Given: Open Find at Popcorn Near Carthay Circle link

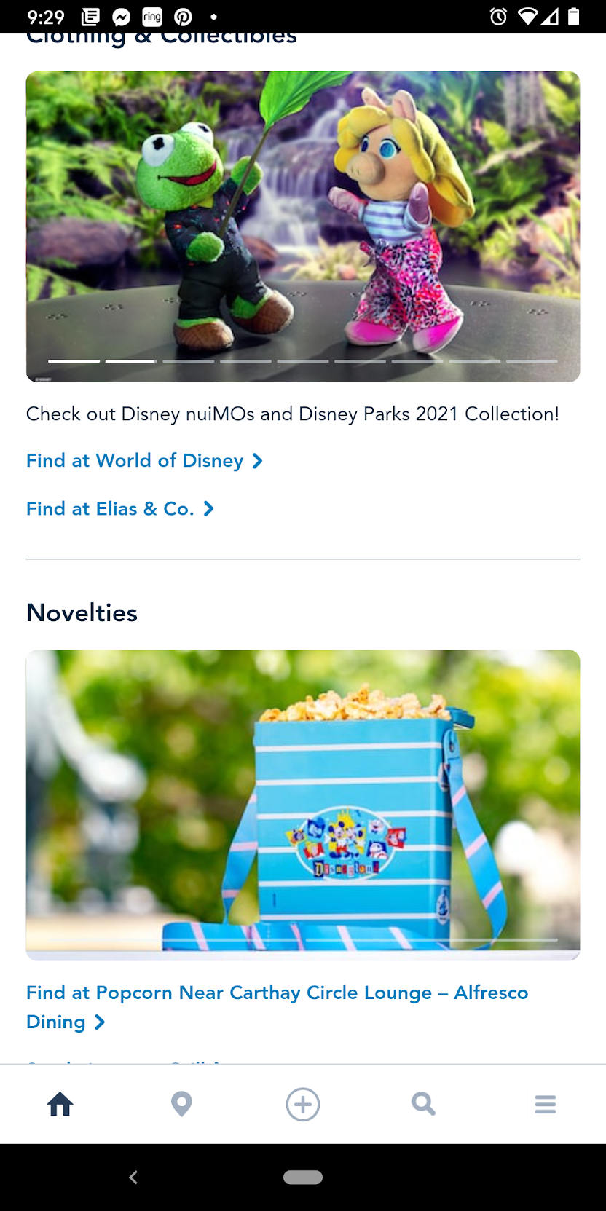Looking at the screenshot, I should point(277,1007).
